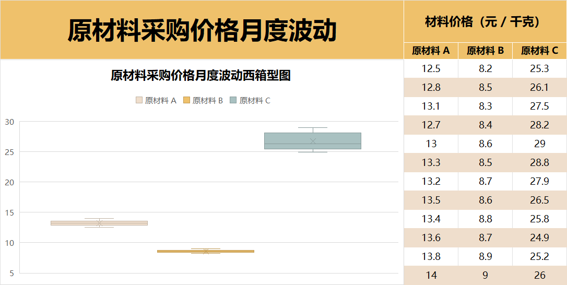Screen dimensions: 567x285
Task: Click the y-axis label 5
Action: (x=12, y=274)
